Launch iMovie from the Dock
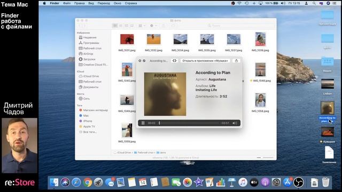Screen dimensions: 342x192 click(x=198, y=182)
